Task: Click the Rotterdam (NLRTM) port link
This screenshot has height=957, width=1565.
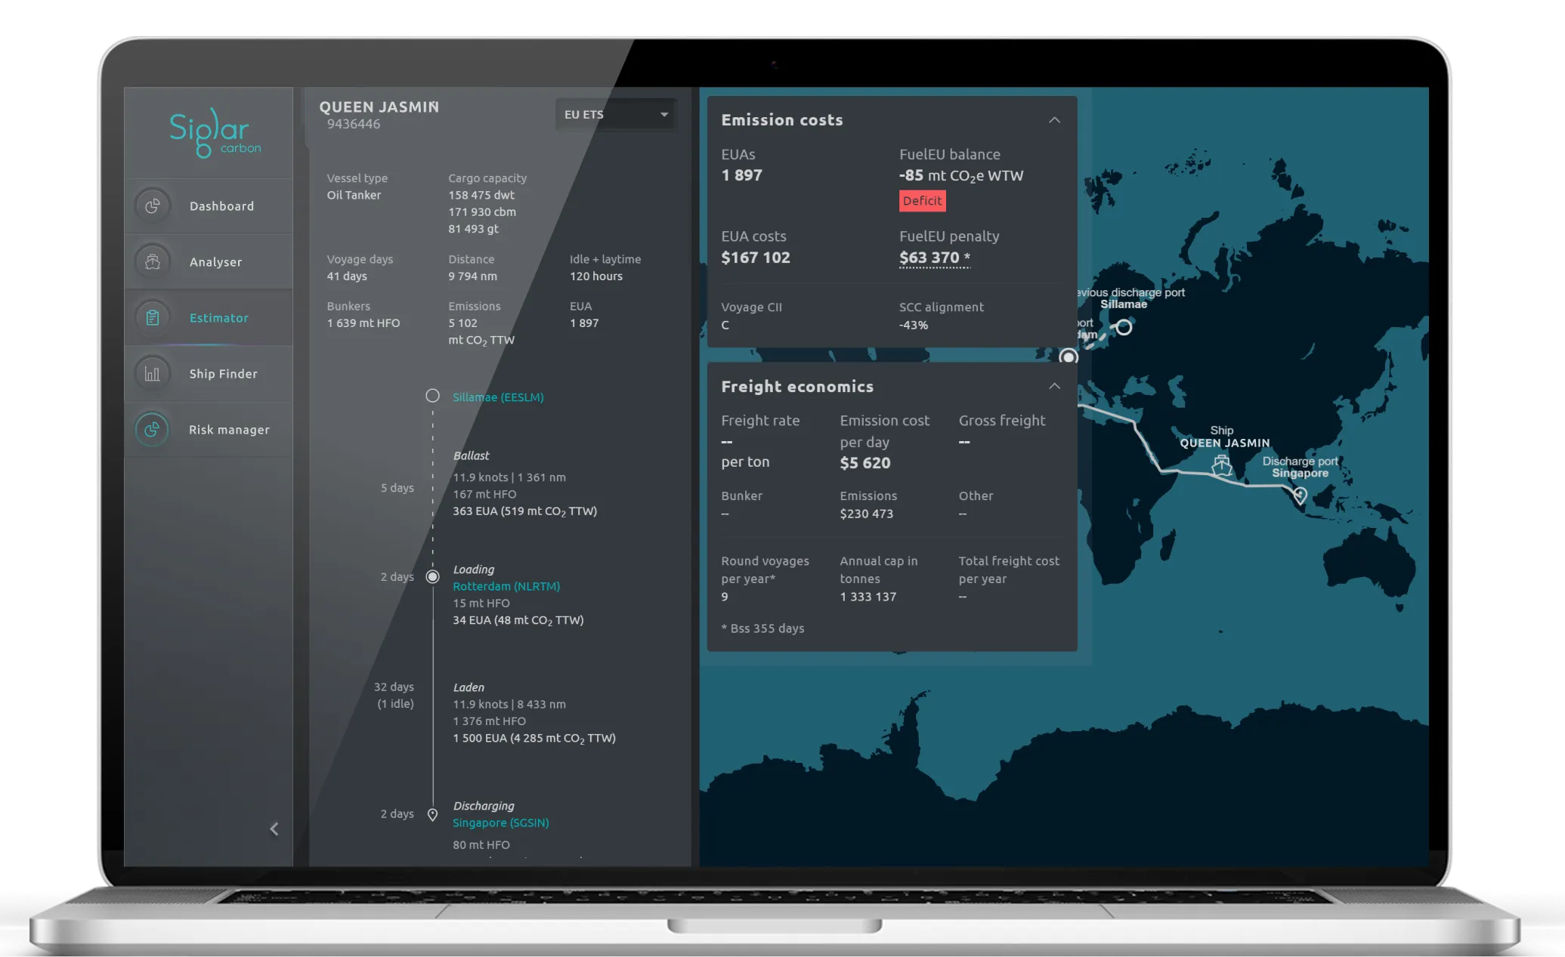Action: 506,586
